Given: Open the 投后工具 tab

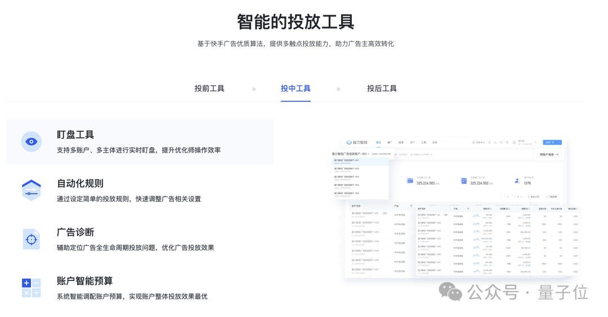Looking at the screenshot, I should coord(382,88).
